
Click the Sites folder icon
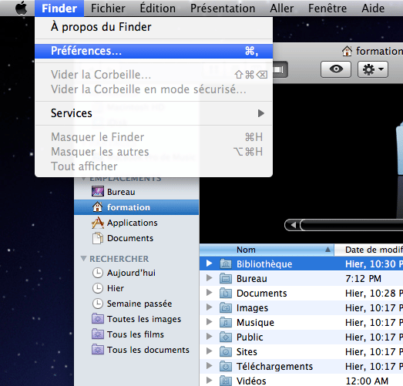tap(226, 351)
